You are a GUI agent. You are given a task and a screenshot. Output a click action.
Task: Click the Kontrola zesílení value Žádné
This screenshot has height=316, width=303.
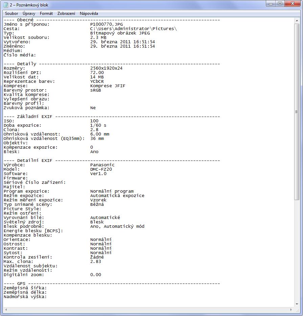(x=97, y=257)
